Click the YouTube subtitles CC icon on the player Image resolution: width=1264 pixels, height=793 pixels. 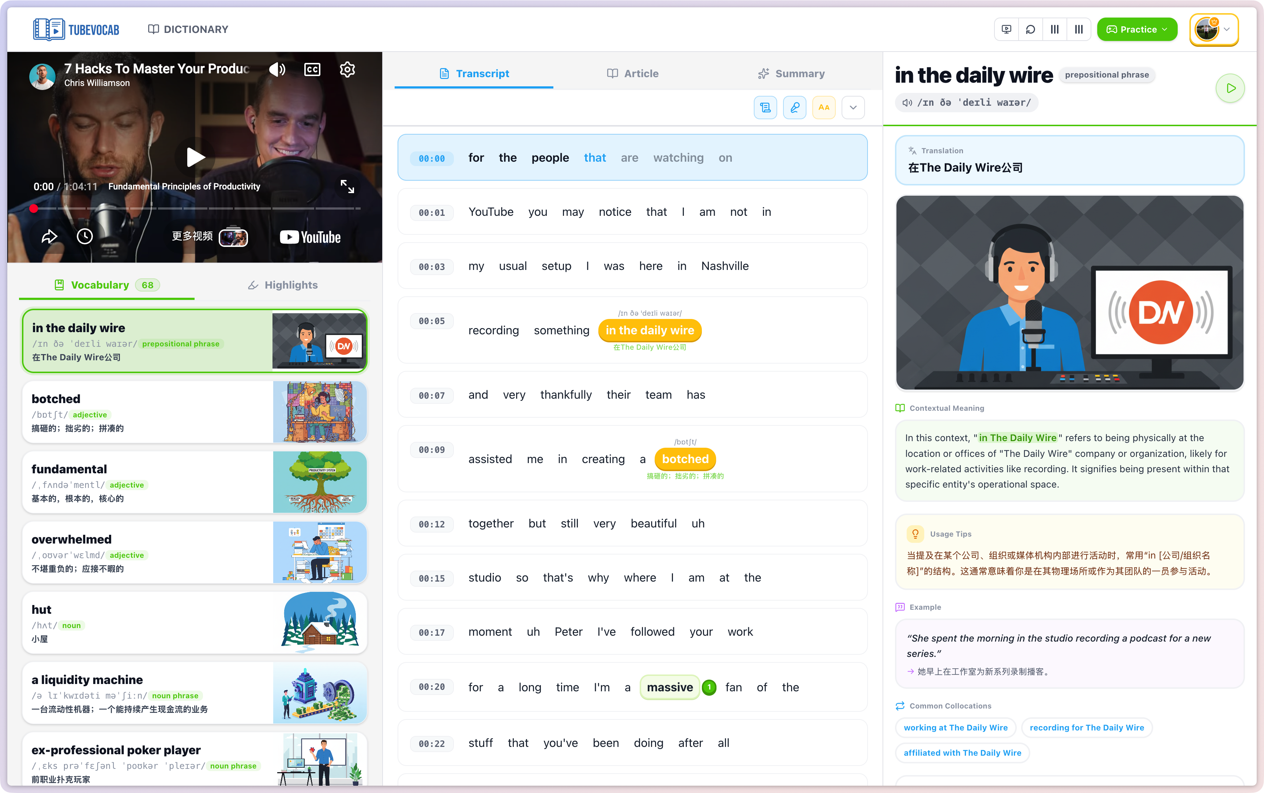click(312, 69)
